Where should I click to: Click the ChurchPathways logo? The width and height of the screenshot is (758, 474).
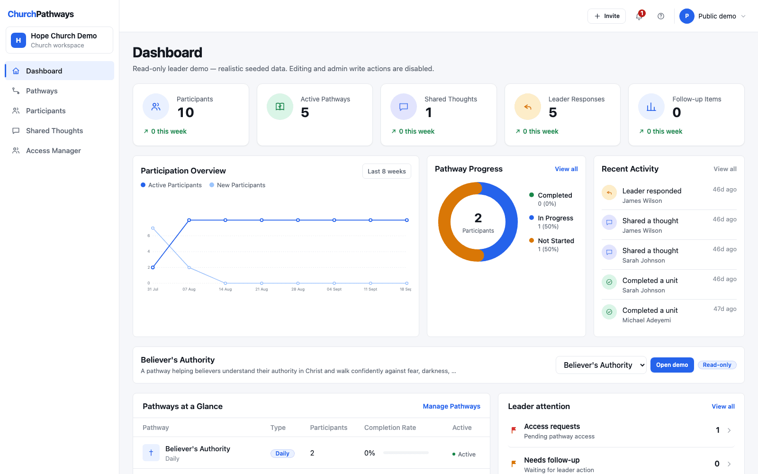[41, 14]
